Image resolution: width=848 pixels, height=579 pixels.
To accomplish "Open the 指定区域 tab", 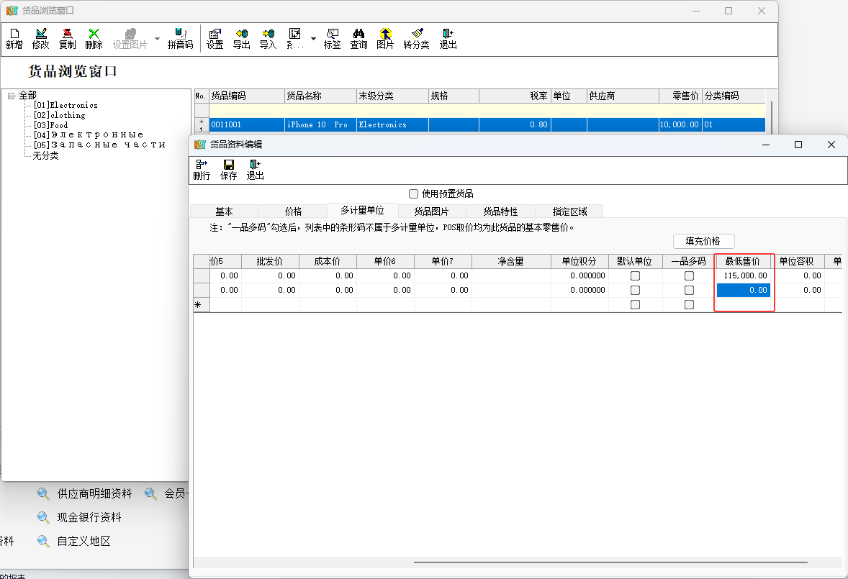I will (x=569, y=211).
